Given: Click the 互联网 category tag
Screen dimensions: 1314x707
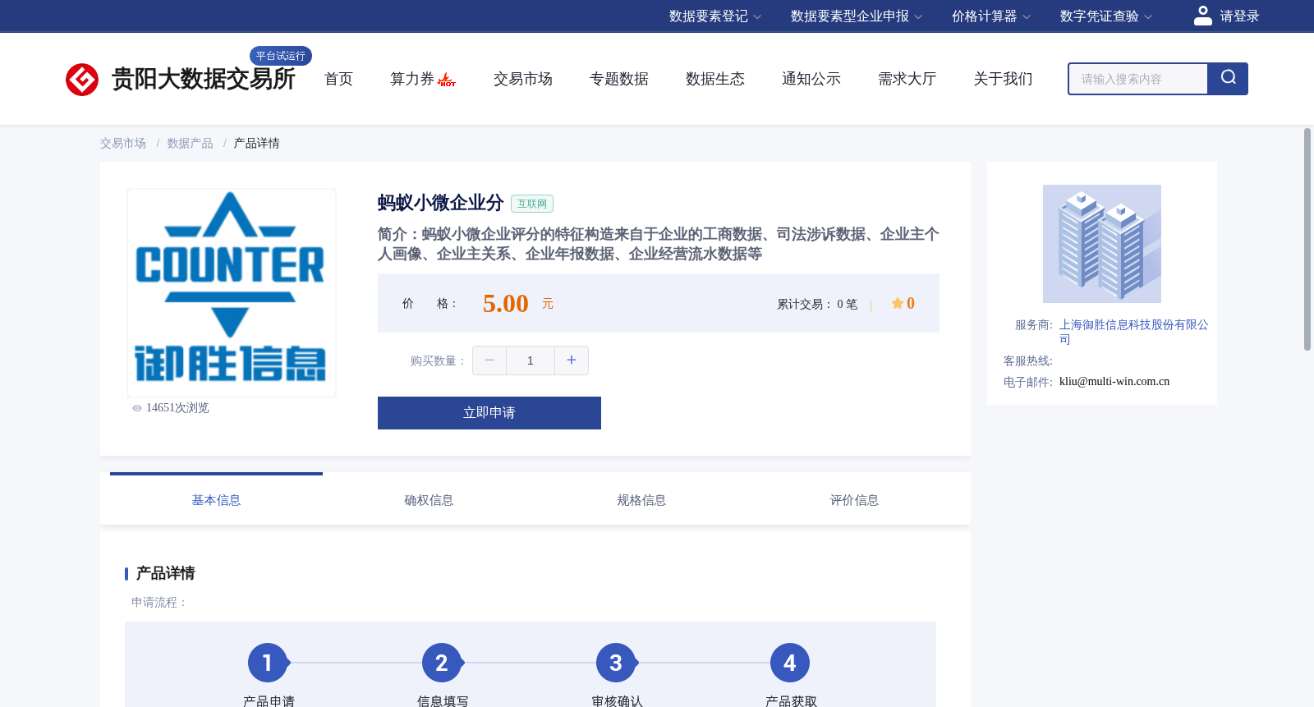Looking at the screenshot, I should coord(532,204).
